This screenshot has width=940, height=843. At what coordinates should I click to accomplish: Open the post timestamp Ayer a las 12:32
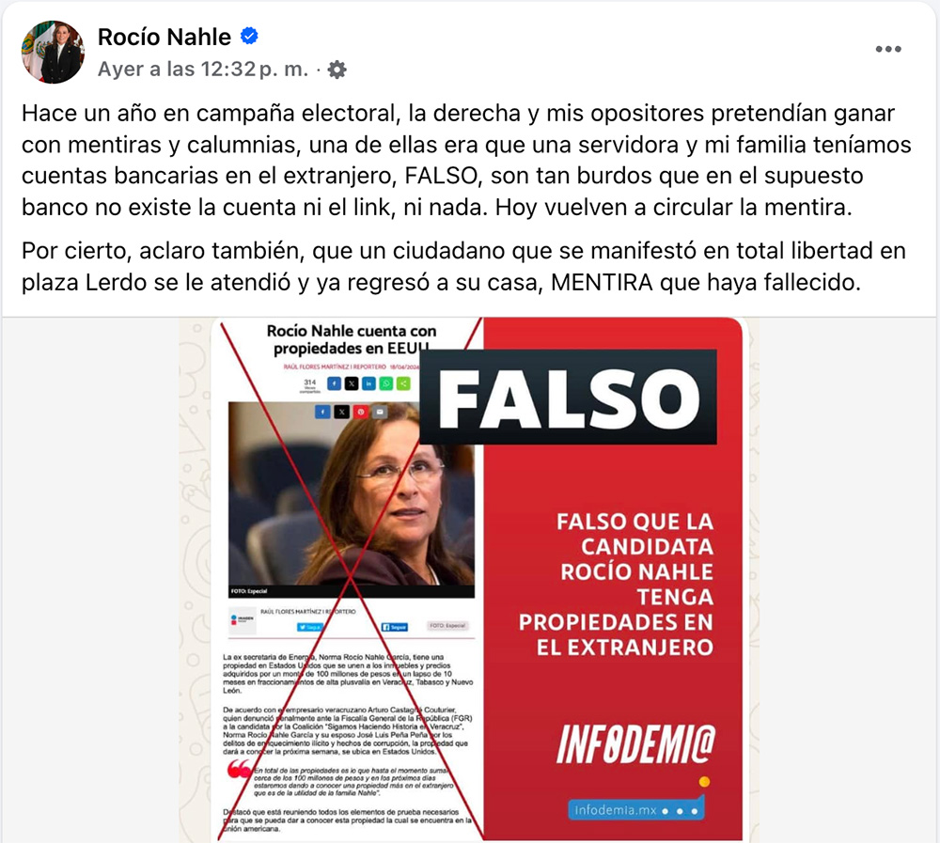(x=203, y=70)
